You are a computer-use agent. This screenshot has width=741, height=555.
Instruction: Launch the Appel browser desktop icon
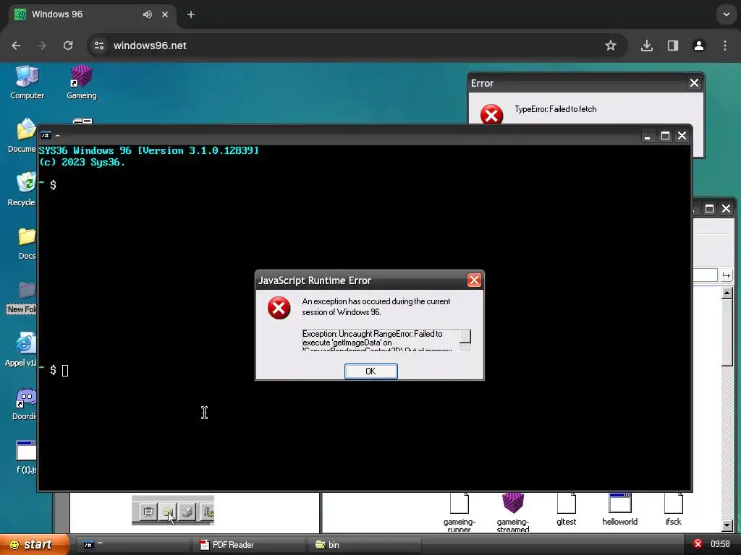tap(21, 350)
